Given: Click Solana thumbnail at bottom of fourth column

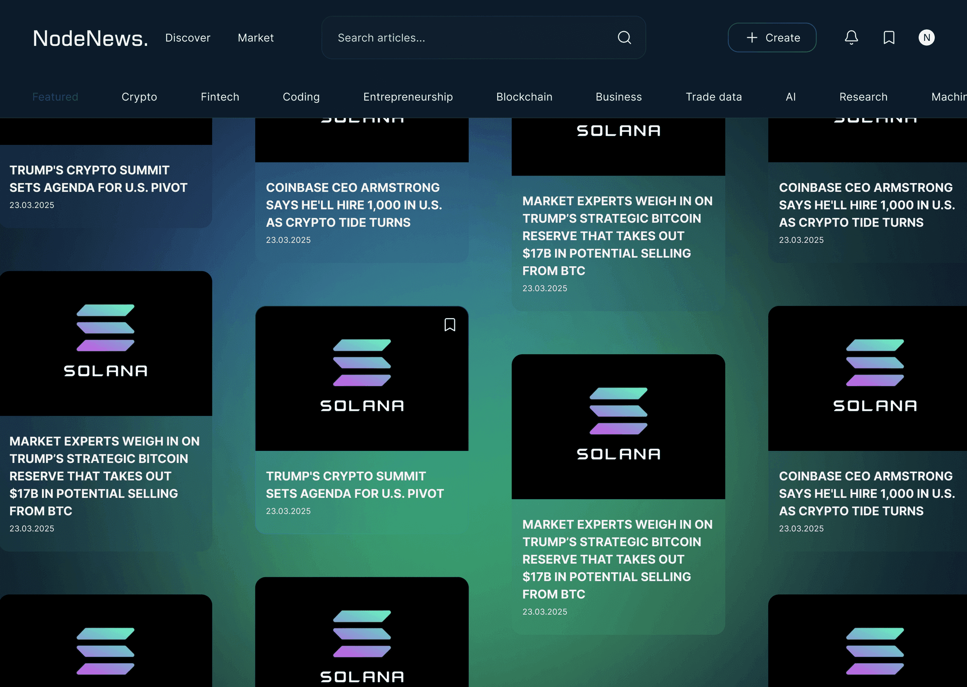Looking at the screenshot, I should (867, 641).
